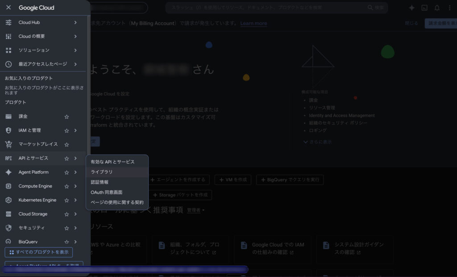The image size is (457, 277).
Task: Expand the ソリューション submenu chevron
Action: [x=75, y=50]
